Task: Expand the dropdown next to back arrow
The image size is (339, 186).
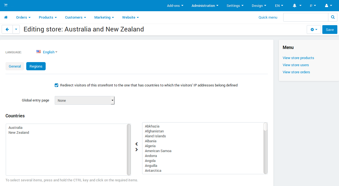Action: 16,29
